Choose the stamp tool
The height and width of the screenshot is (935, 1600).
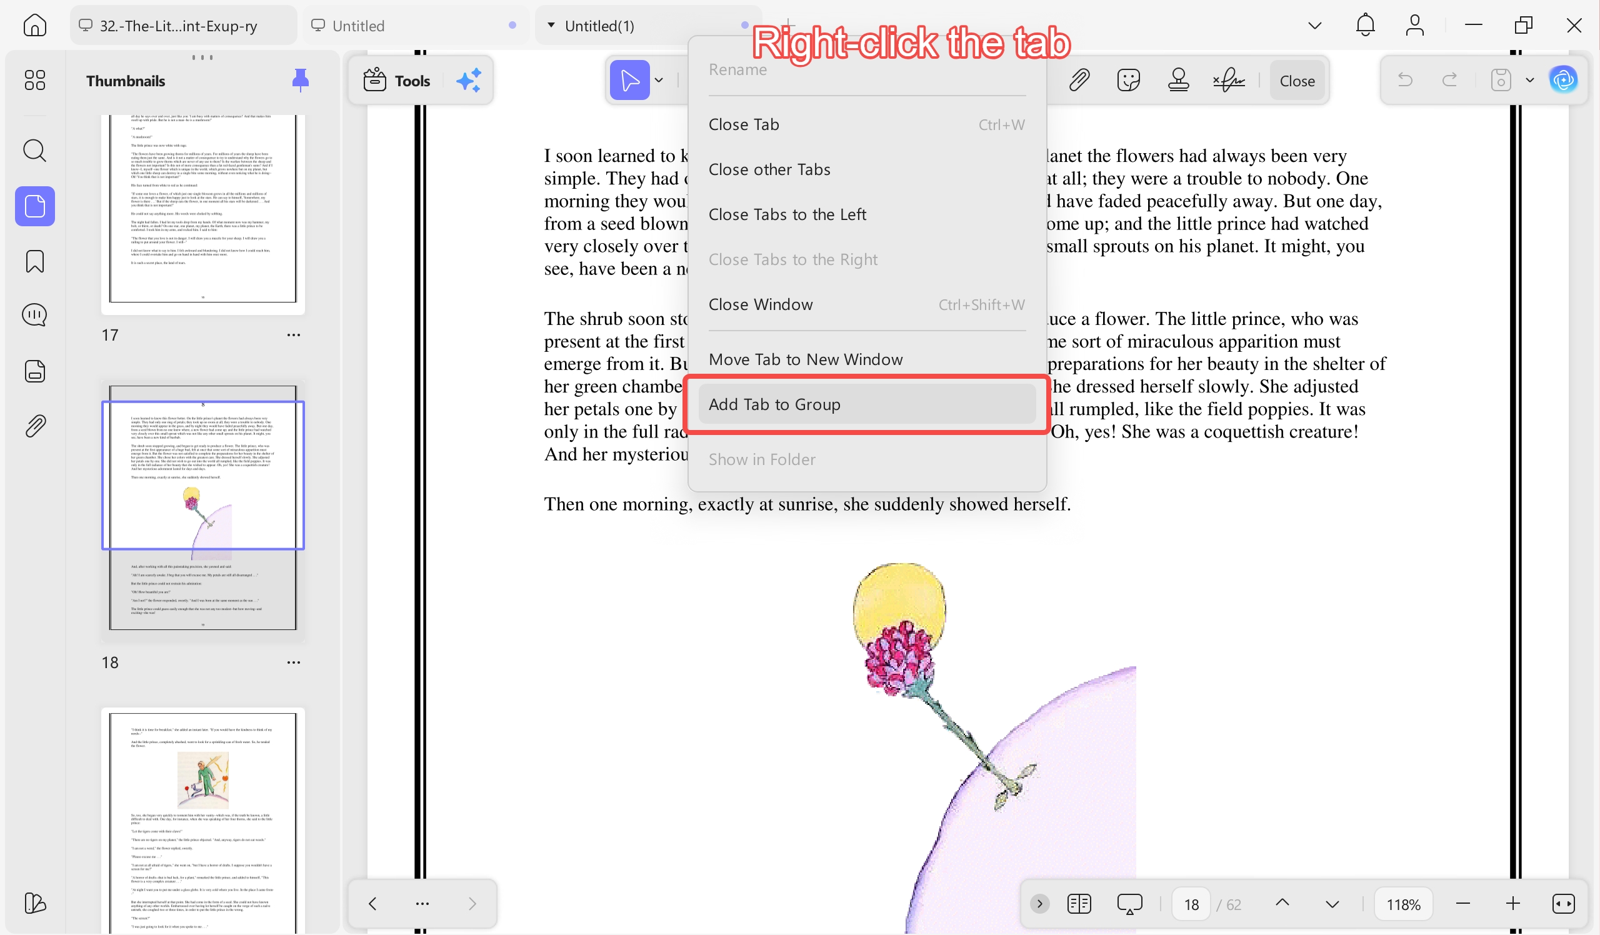(1178, 81)
